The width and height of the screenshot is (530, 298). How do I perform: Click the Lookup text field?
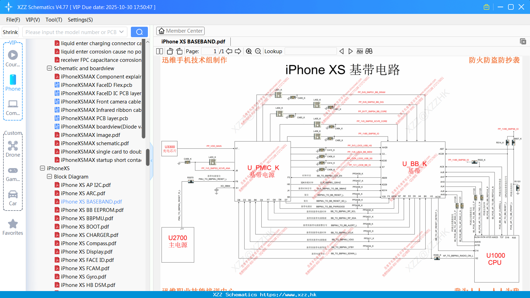tap(310, 51)
